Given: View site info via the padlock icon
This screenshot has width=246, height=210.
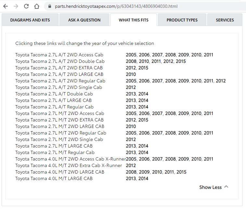Looking at the screenshot, I should [x=50, y=6].
